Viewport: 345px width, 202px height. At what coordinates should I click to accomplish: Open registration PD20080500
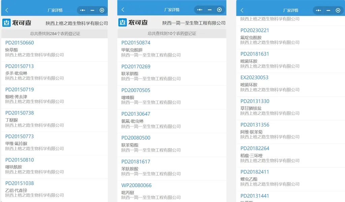(x=136, y=138)
